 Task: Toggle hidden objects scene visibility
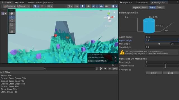[x=101, y=6]
